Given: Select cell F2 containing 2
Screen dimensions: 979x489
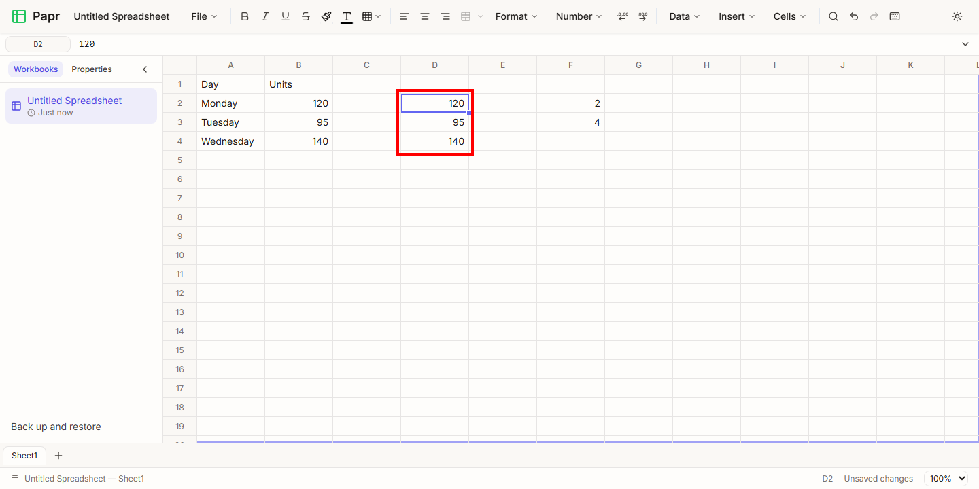Looking at the screenshot, I should pos(571,103).
